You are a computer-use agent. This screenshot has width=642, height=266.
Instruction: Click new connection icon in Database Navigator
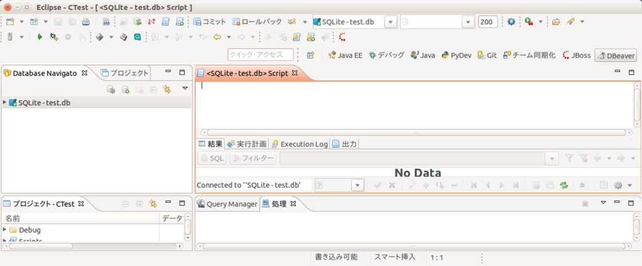[125, 90]
